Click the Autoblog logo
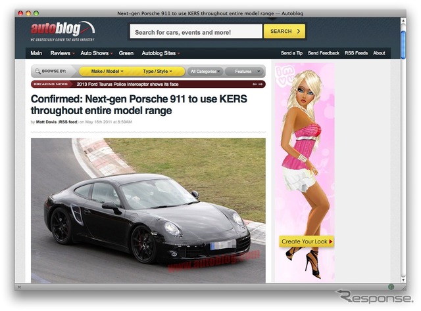Viewport: 421px width, 311px height. coord(62,31)
